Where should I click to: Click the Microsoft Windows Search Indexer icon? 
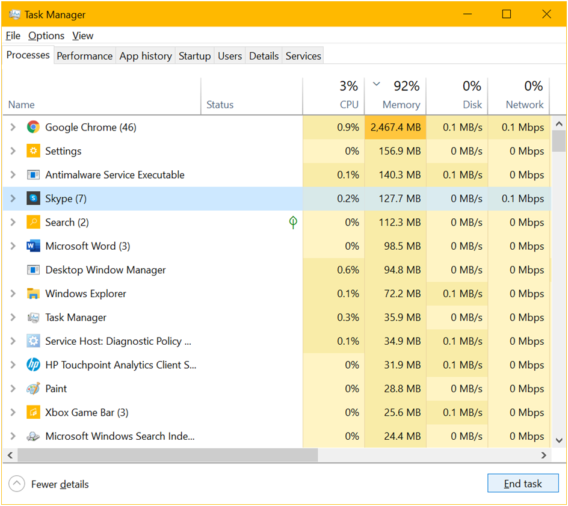[x=33, y=436]
